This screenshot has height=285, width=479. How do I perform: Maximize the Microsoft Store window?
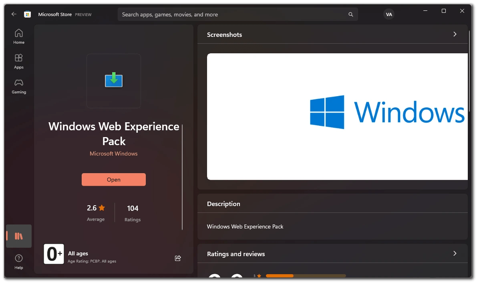444,11
